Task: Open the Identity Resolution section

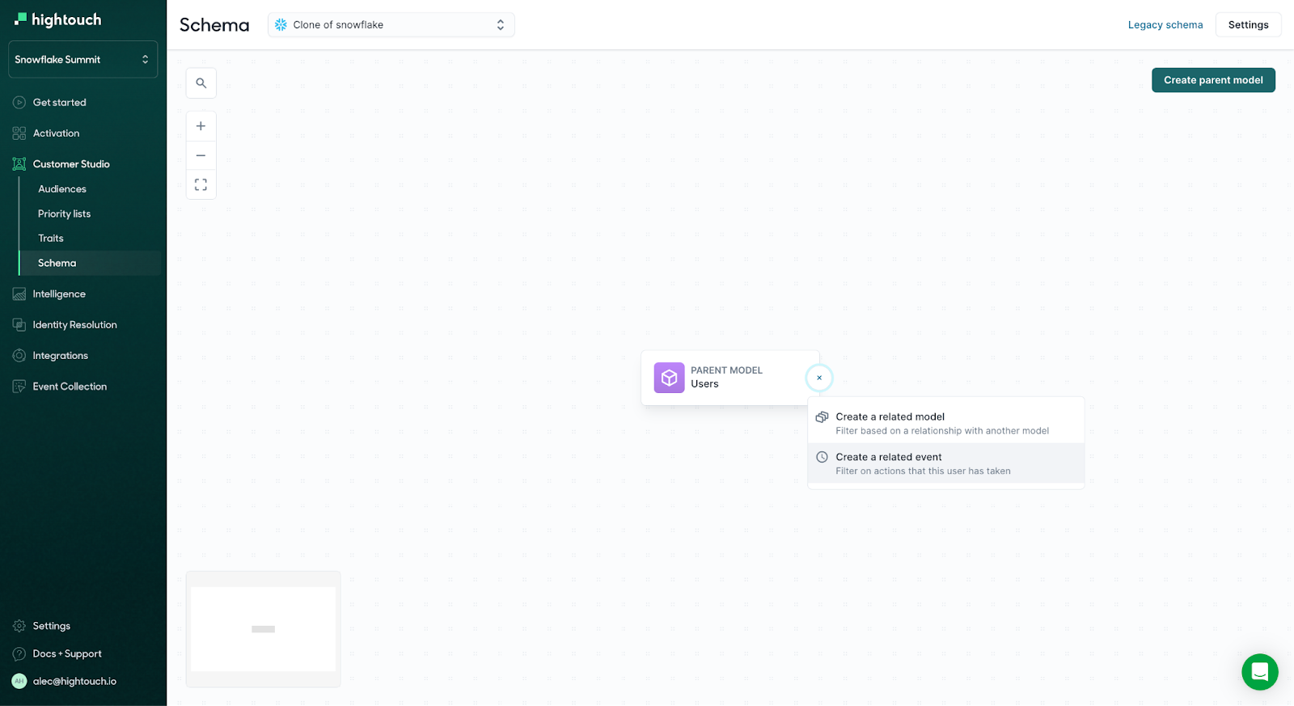Action: [x=74, y=325]
